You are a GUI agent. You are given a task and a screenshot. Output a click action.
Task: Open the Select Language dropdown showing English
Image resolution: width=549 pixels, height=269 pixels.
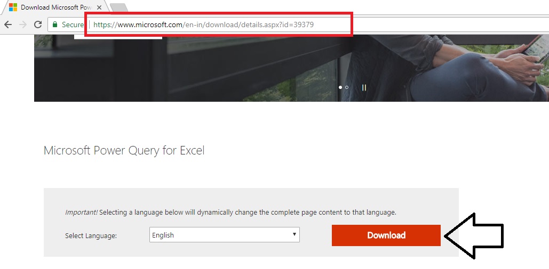click(x=225, y=235)
